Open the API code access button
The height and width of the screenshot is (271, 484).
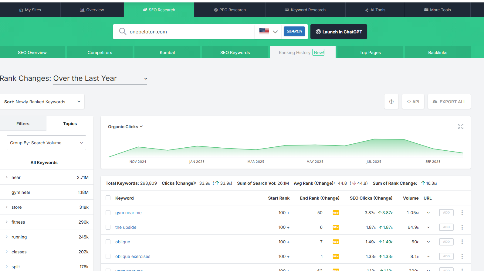point(413,102)
